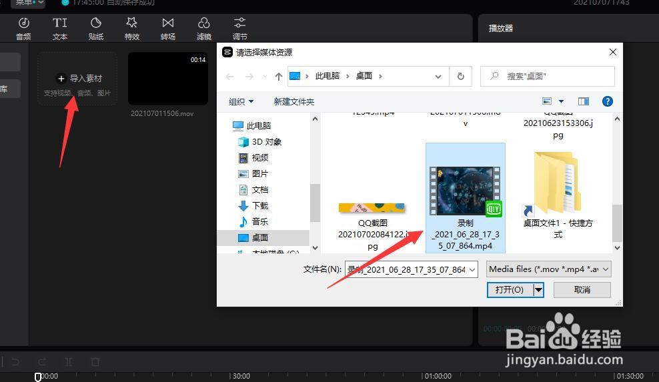659x382 pixels.
Task: Go forward in file dialog navigation
Action: tap(249, 77)
